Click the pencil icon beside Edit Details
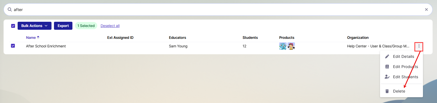The image size is (437, 103). pos(387,56)
